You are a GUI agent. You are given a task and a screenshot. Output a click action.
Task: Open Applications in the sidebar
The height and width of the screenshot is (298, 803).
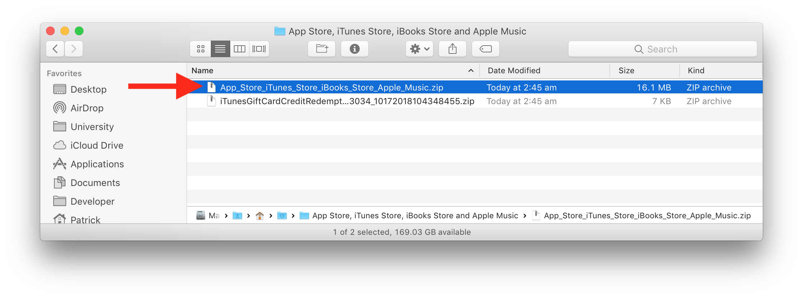click(x=97, y=164)
